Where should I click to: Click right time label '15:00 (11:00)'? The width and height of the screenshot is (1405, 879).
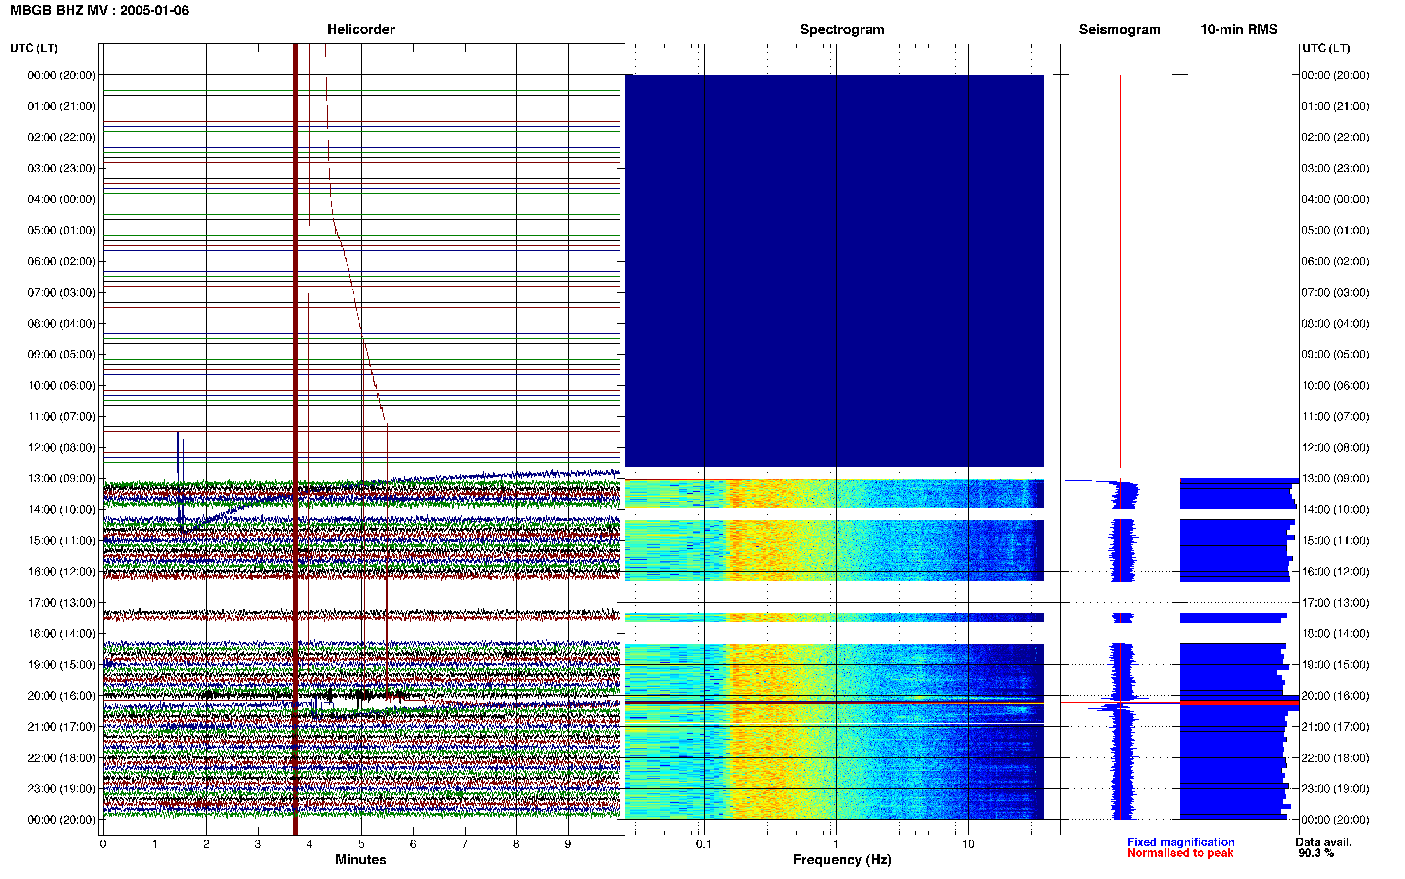(1335, 540)
